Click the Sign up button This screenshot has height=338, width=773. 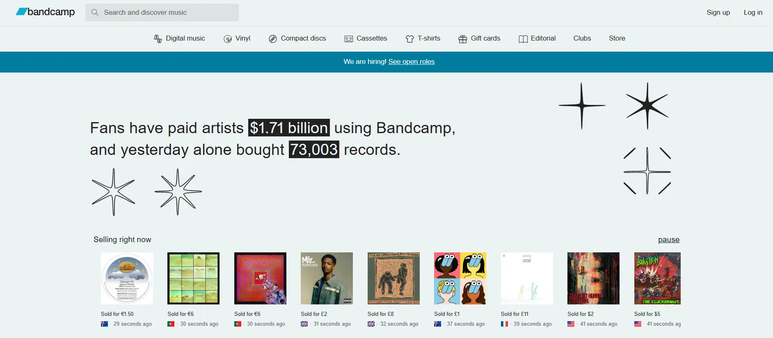718,12
